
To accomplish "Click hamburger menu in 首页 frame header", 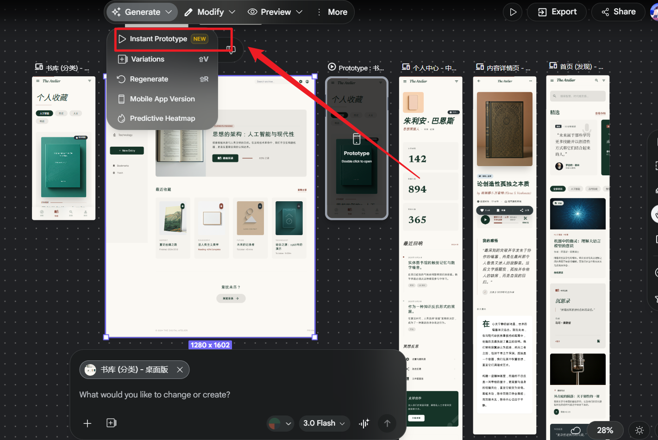I will (x=551, y=81).
